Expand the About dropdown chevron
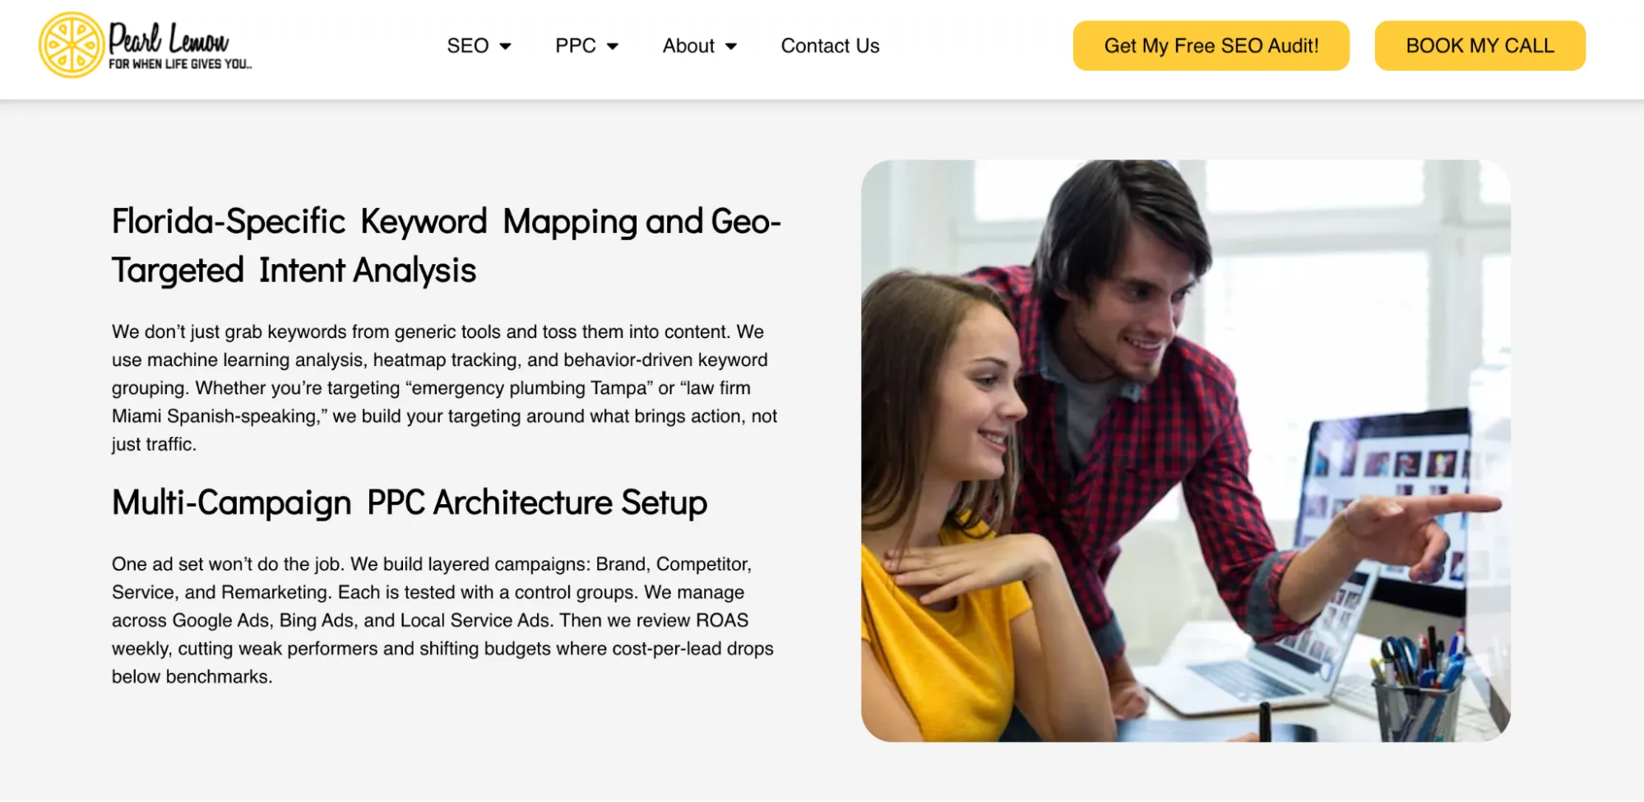Image resolution: width=1644 pixels, height=802 pixels. [732, 47]
